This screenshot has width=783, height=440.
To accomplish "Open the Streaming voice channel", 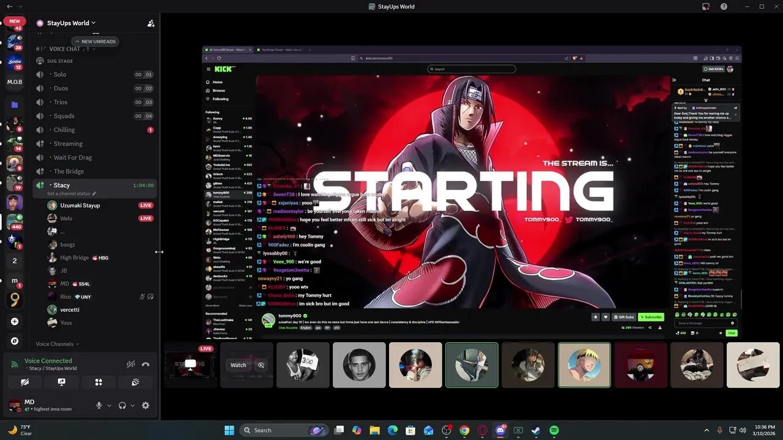I will tap(95, 144).
